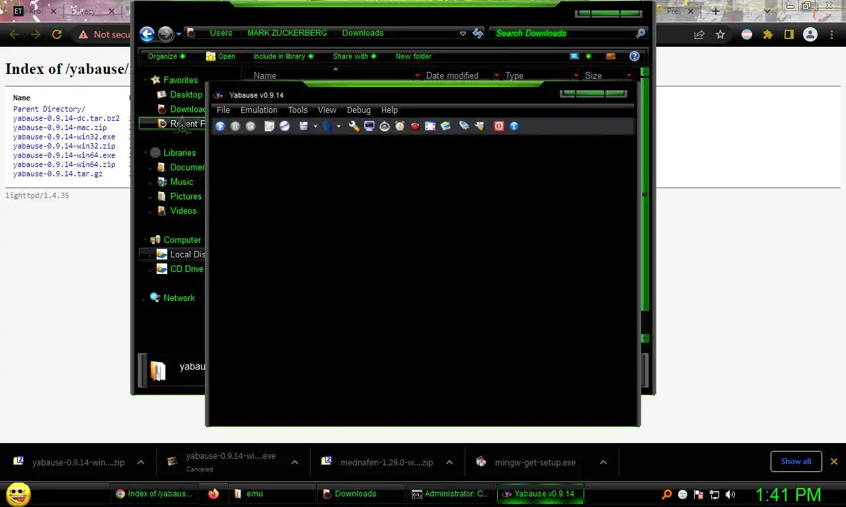Open the Yabause Debug menu
846x507 pixels.
pyautogui.click(x=359, y=110)
